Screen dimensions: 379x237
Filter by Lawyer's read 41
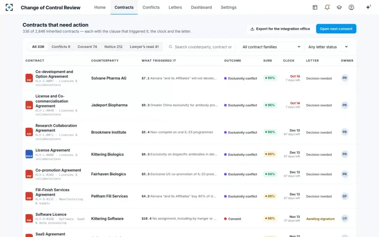coord(144,47)
